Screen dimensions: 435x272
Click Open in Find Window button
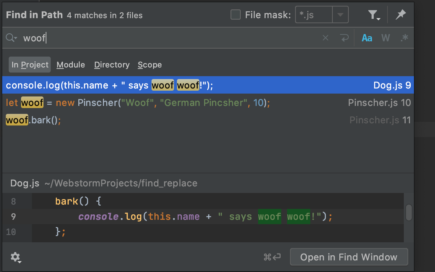[349, 257]
